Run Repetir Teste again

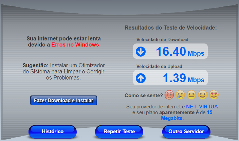click(x=119, y=132)
